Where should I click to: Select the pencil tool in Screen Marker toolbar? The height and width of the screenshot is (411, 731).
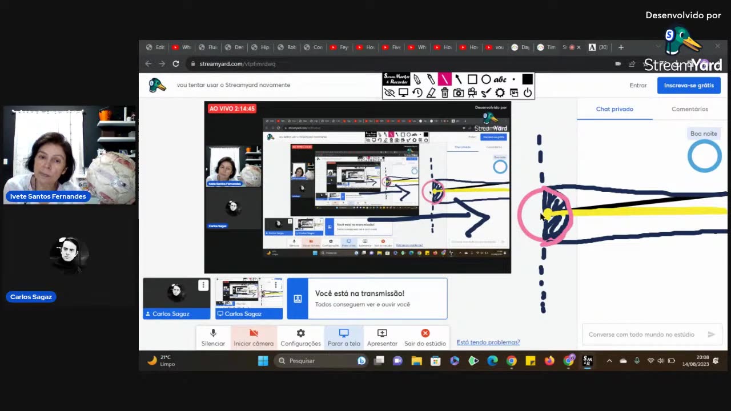pyautogui.click(x=417, y=79)
